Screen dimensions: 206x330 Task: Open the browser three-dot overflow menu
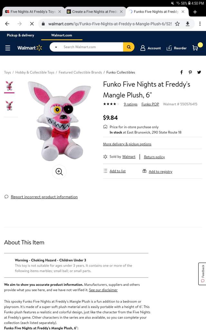click(x=200, y=24)
